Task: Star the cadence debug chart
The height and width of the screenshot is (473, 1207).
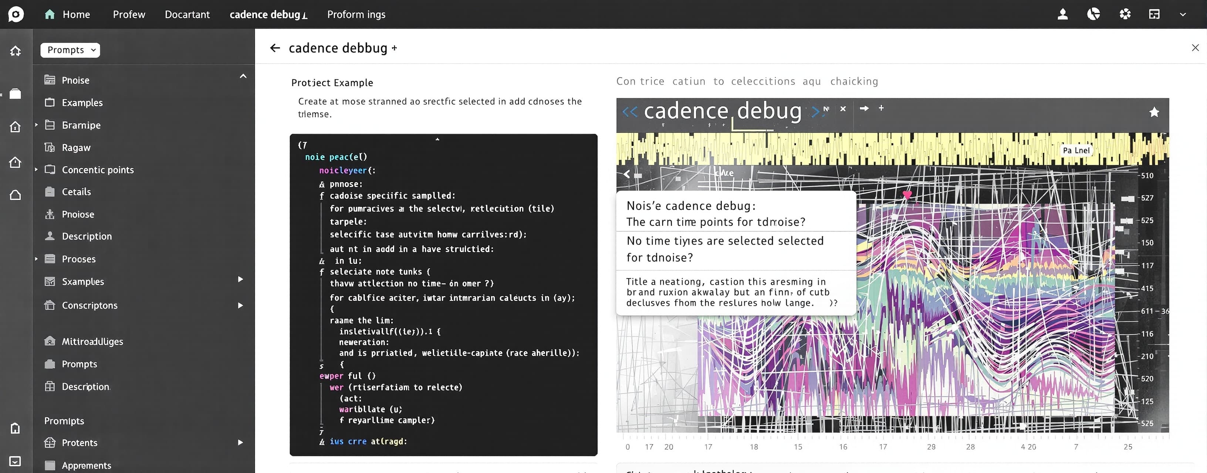Action: click(x=1154, y=112)
